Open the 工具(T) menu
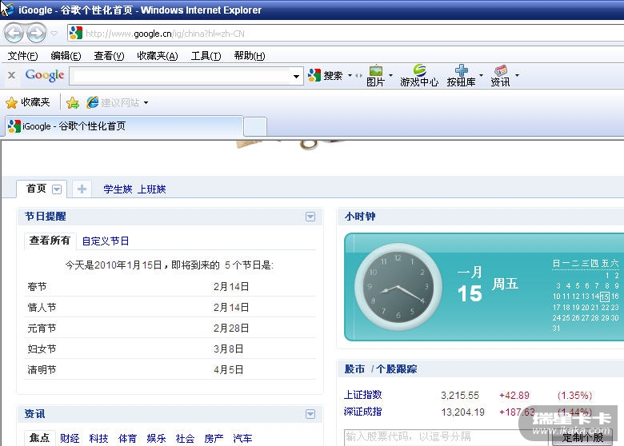Screen dimensions: 624x446 tap(206, 56)
